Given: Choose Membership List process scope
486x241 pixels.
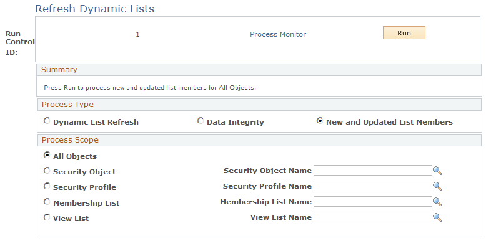Looking at the screenshot, I should point(47,202).
